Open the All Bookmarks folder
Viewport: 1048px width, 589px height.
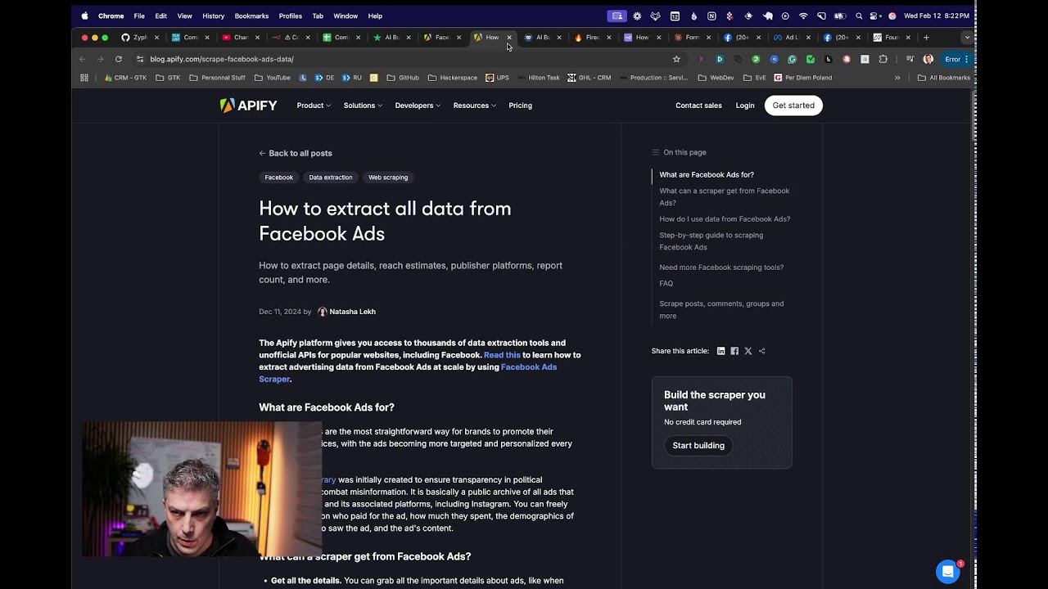coord(943,78)
